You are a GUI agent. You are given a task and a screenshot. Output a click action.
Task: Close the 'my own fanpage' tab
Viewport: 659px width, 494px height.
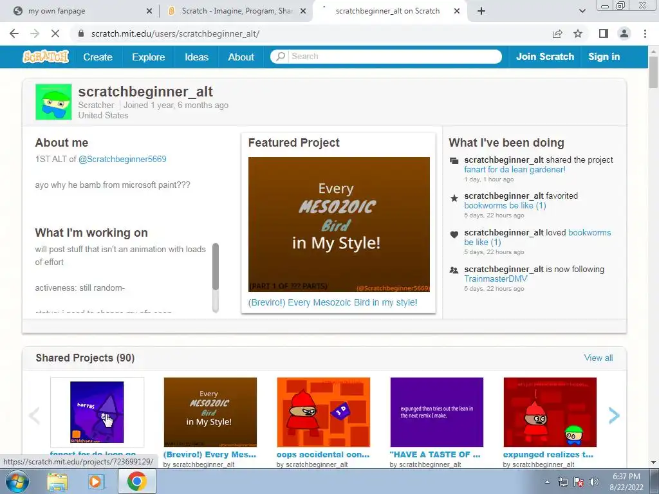149,12
